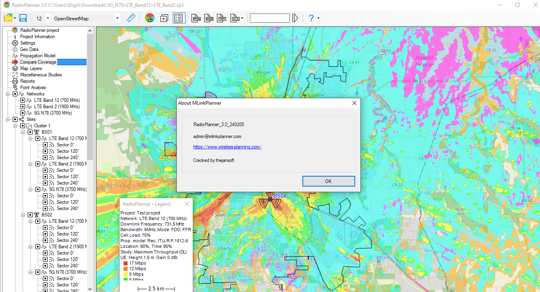Click the 8 Mbps yellow legend swatch
This screenshot has width=540, height=292.
pos(125,274)
